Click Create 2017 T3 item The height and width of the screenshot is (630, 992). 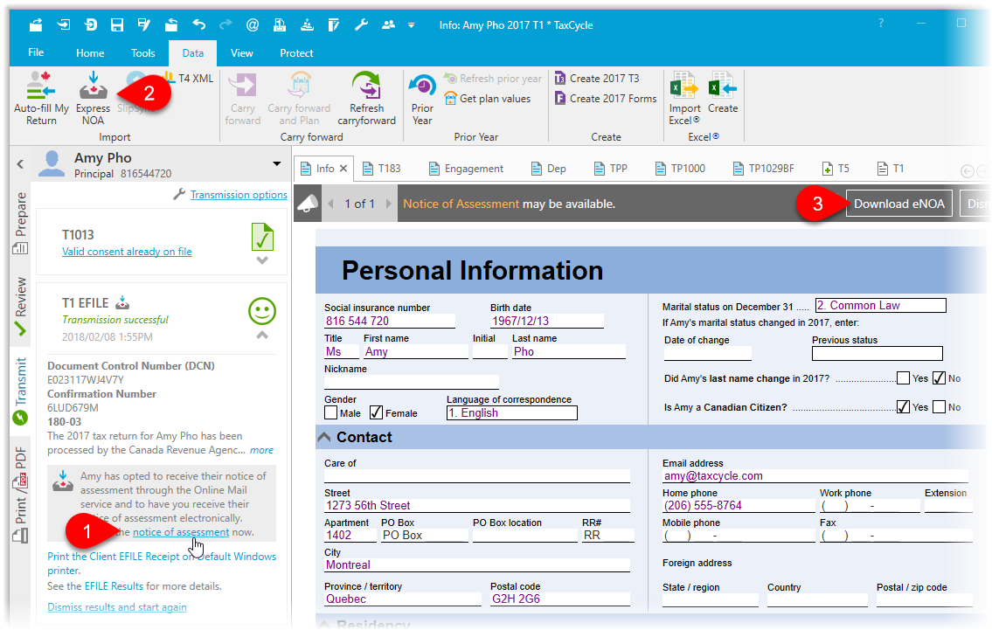(x=597, y=79)
